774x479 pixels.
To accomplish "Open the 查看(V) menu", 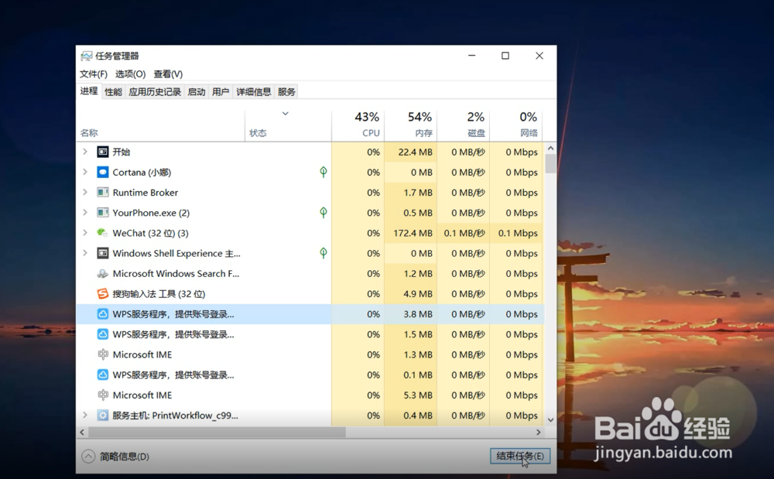I will (169, 74).
